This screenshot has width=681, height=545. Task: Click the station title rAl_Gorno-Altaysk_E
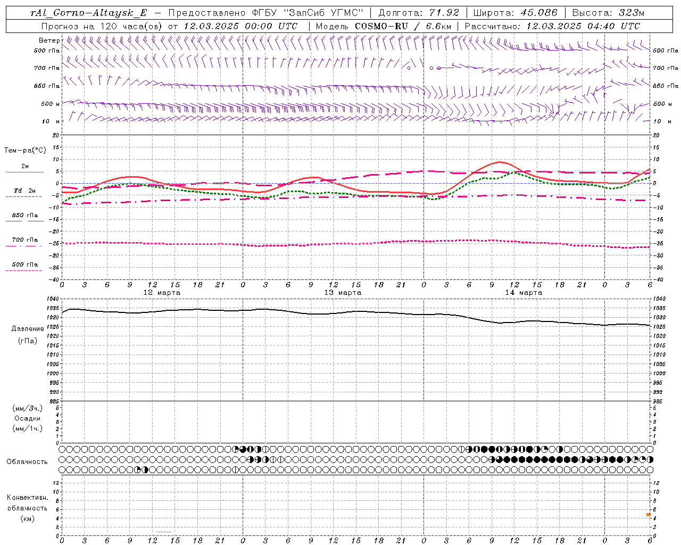88,13
